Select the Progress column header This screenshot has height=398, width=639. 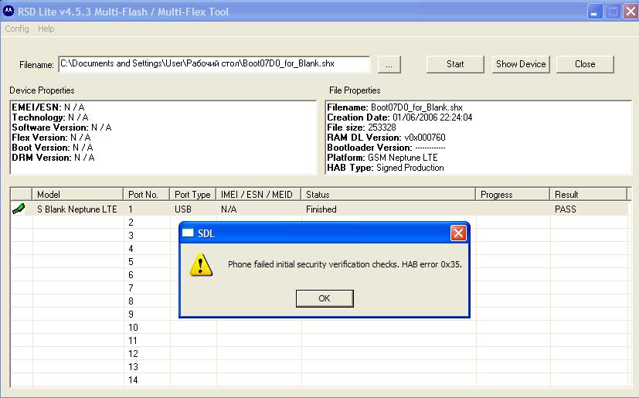pos(512,195)
